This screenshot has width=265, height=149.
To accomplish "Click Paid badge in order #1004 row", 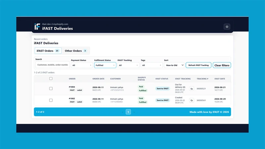I will (141, 87).
